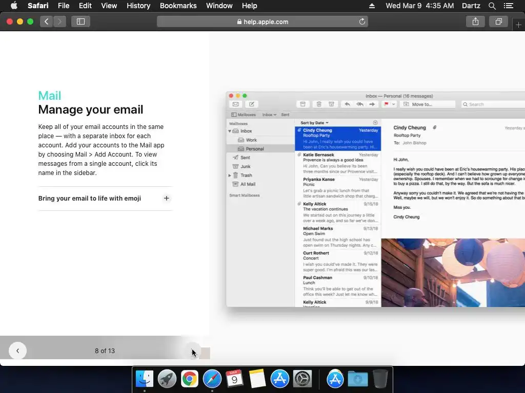Reload the page with refresh icon
This screenshot has height=393, width=525.
tap(362, 21)
